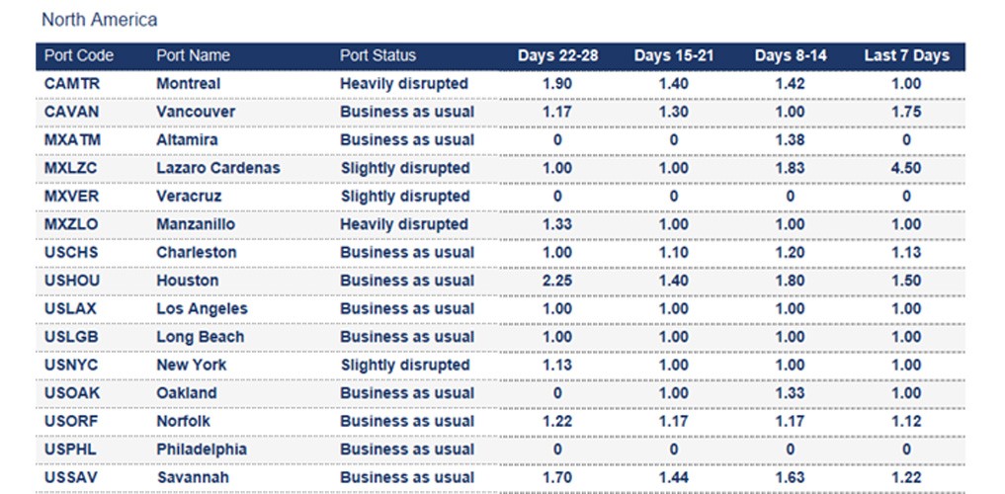
Task: Select the Days 22-28 column header
Action: [557, 56]
